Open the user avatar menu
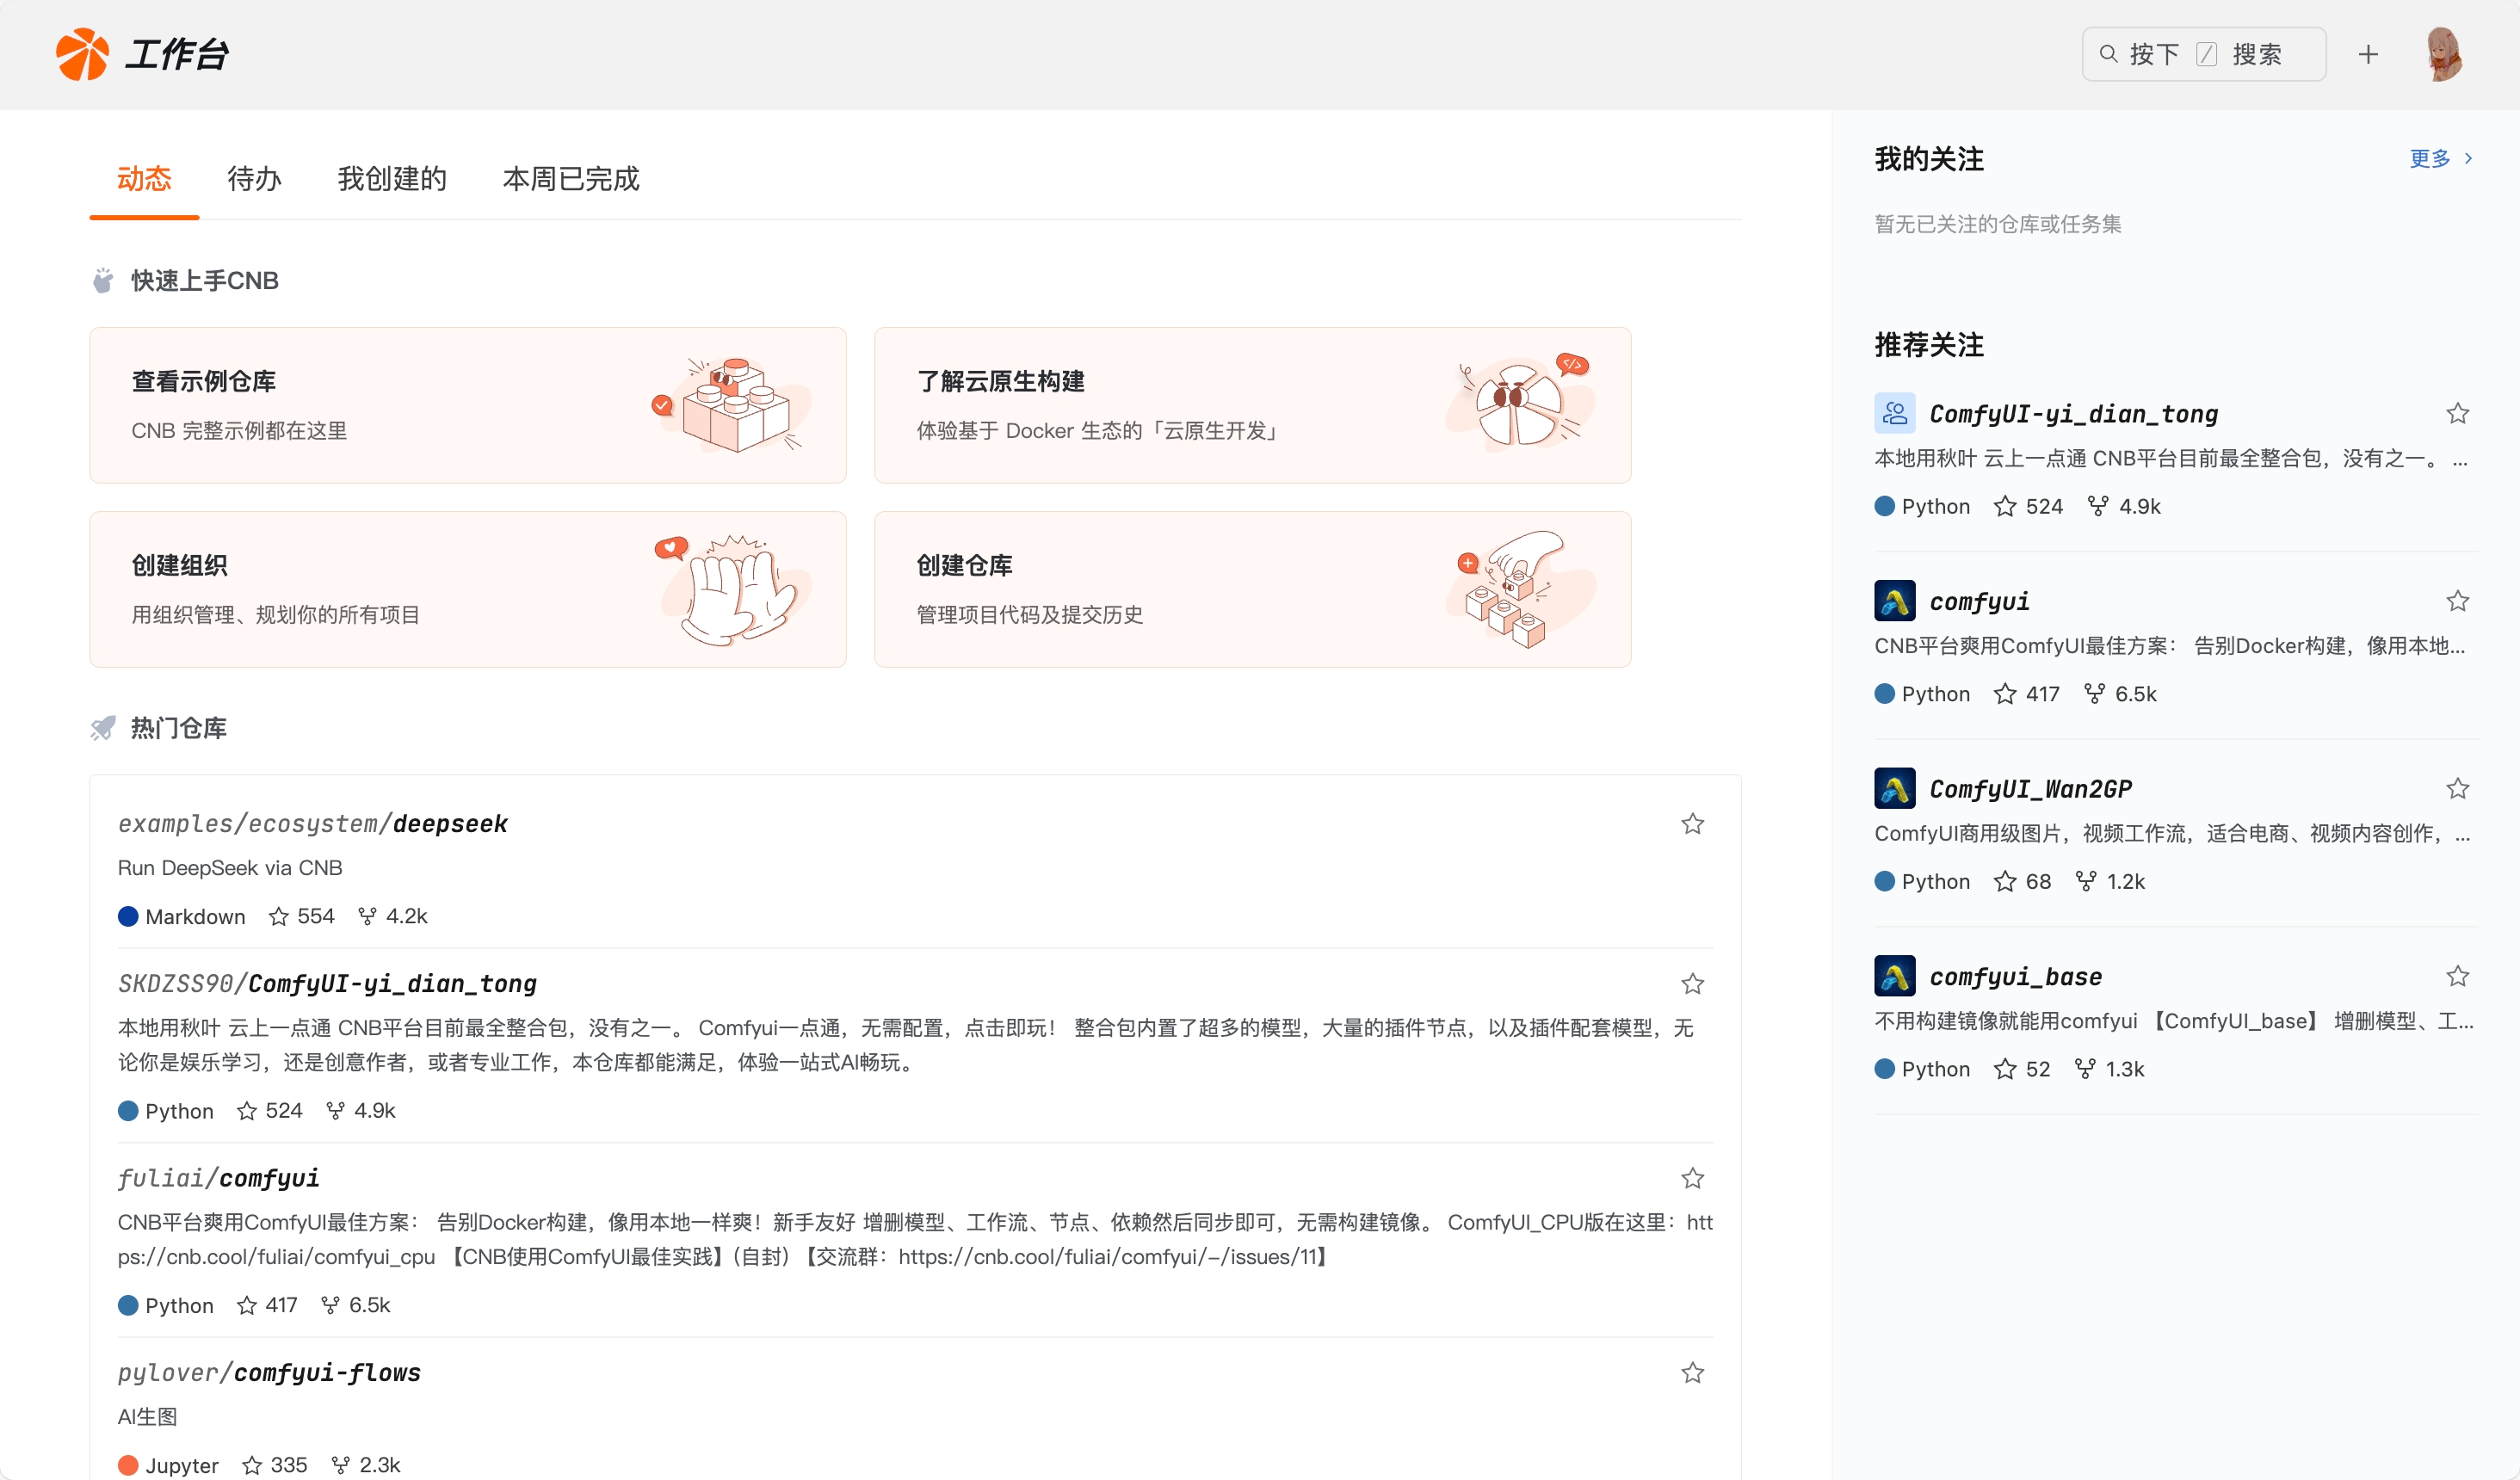Image resolution: width=2520 pixels, height=1480 pixels. coord(2444,54)
